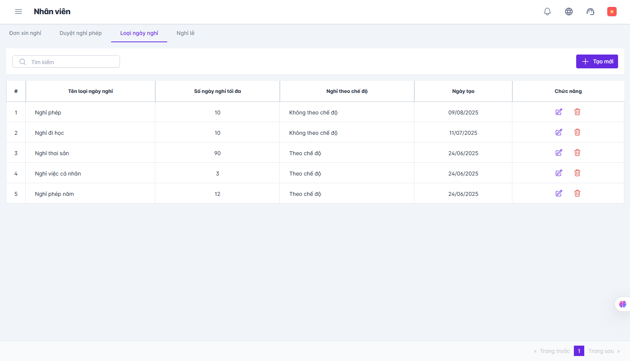Open notifications bell
Viewport: 630px width, 361px height.
pos(547,12)
